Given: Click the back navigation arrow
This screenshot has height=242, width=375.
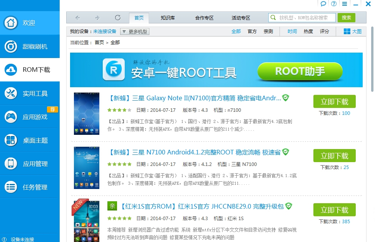Looking at the screenshot, I should coord(78,18).
